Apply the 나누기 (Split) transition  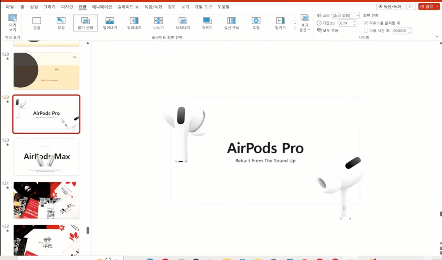158,23
